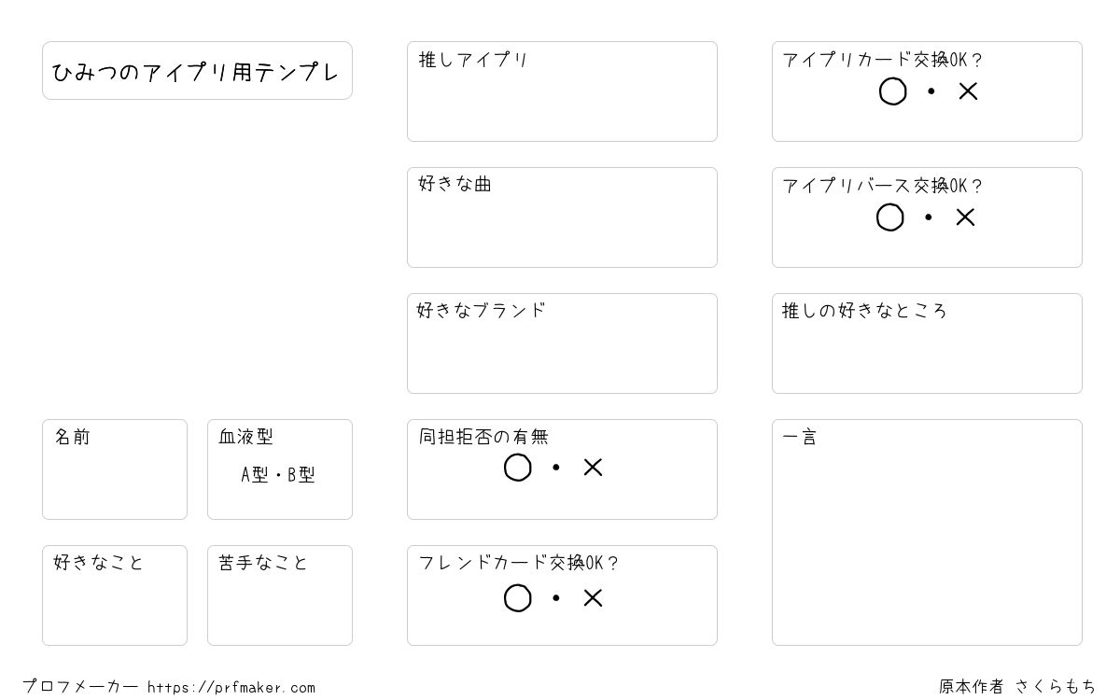Viewport: 1120px width, 700px height.
Task: Pick the circle under フレンドカード交換OK?
Action: pos(518,598)
